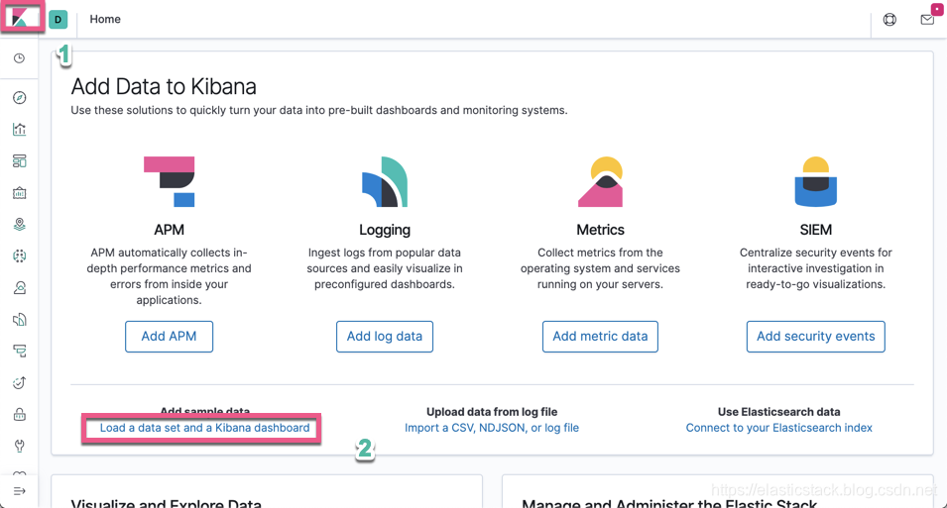
Task: Open Infrastructure from the sidebar icon
Action: (x=19, y=288)
